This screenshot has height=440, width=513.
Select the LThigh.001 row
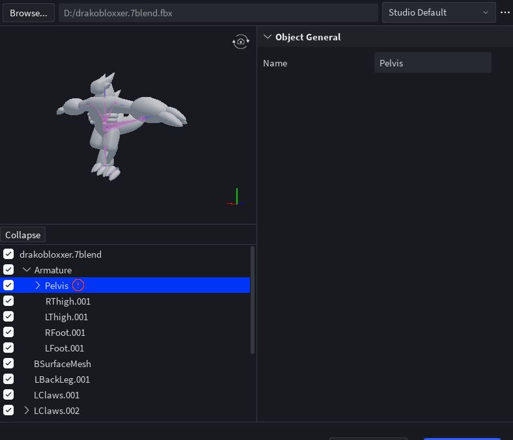click(x=125, y=317)
